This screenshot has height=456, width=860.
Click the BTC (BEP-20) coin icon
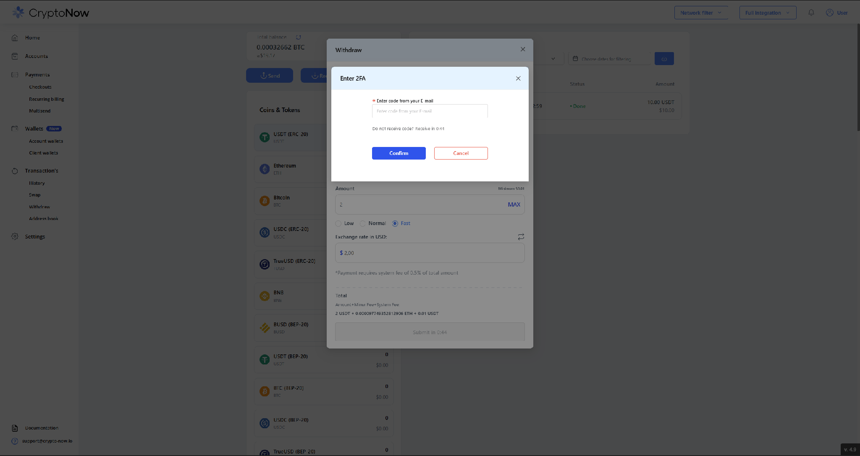tap(265, 391)
